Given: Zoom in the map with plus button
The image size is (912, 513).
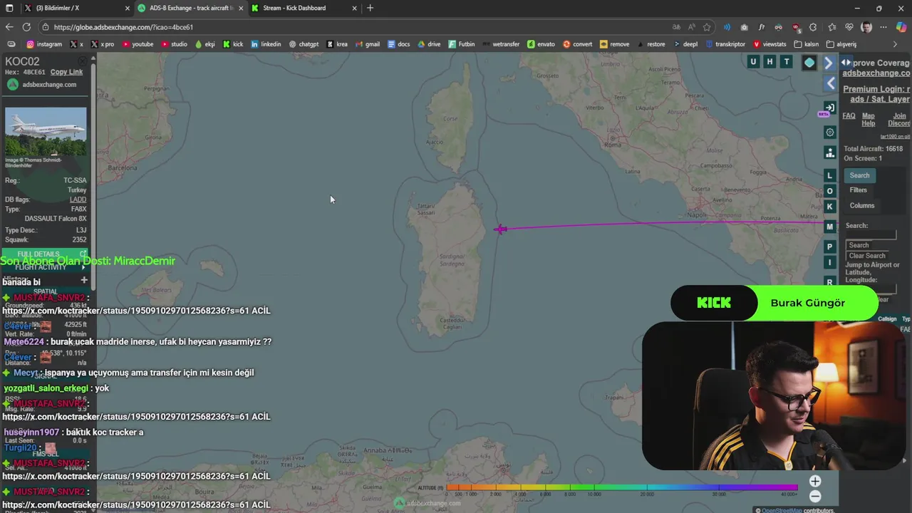Looking at the screenshot, I should point(815,482).
